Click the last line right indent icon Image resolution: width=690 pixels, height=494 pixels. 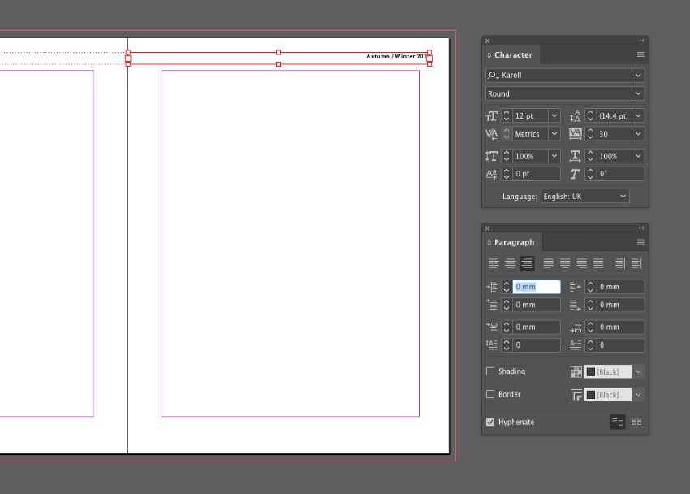click(x=576, y=305)
